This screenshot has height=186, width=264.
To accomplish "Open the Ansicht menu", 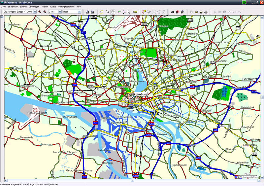I will (x=45, y=7).
